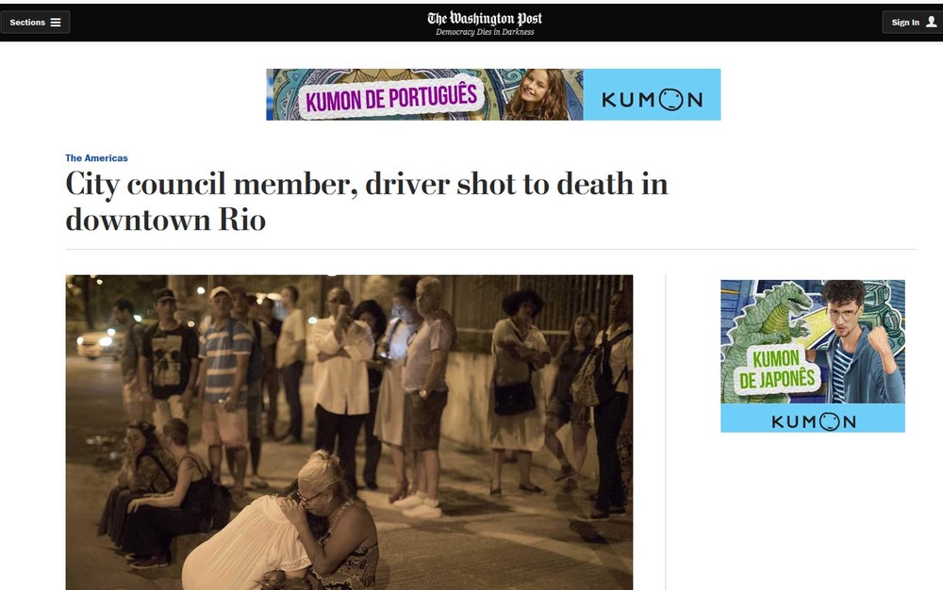
Task: Click the headline about Rio city council member
Action: 366,202
